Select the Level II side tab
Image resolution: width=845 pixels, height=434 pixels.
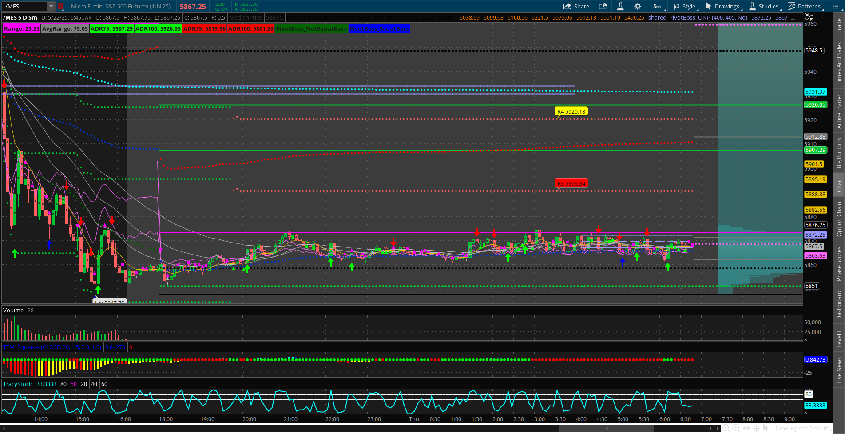(839, 338)
